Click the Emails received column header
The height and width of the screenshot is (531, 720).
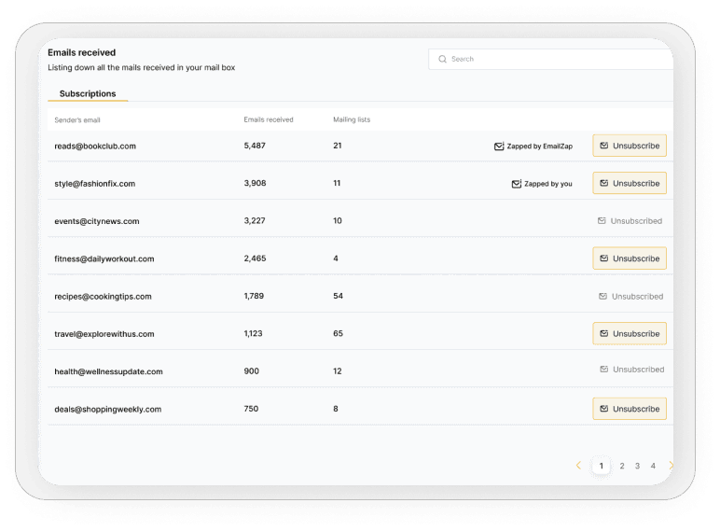pos(269,119)
